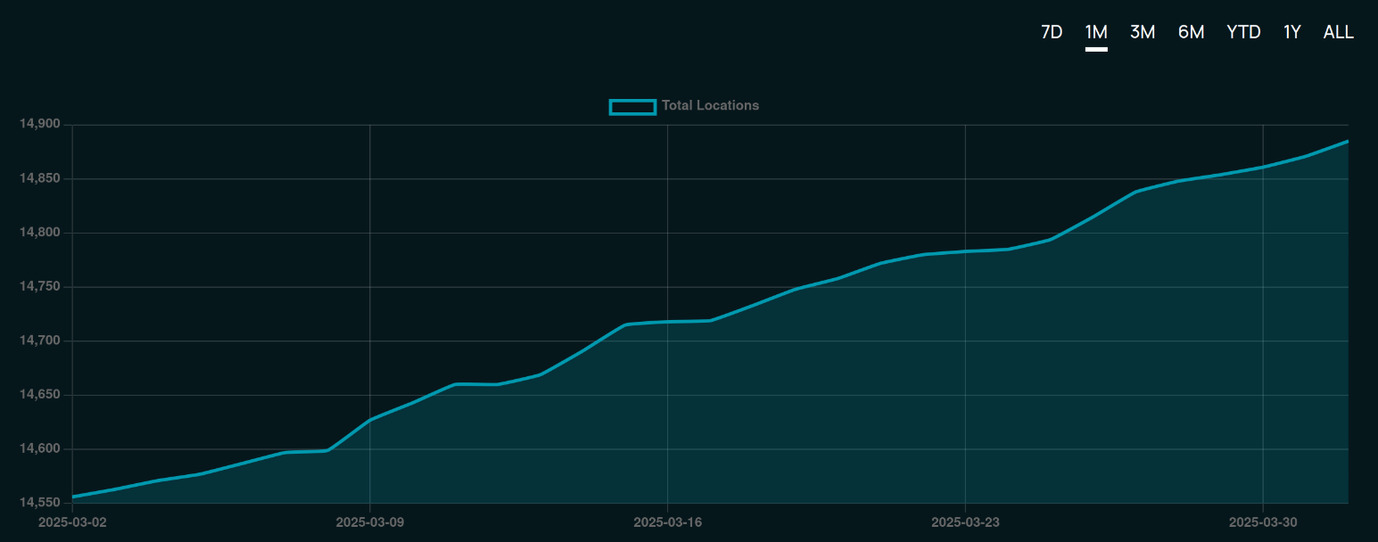Click the 14,750 y-axis label
Screen dimensions: 1378x542
coord(40,286)
